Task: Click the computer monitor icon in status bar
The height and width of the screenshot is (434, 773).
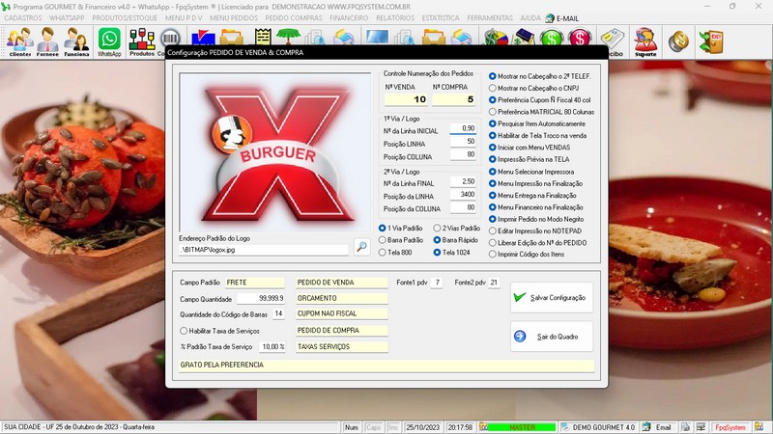Action: (701, 427)
